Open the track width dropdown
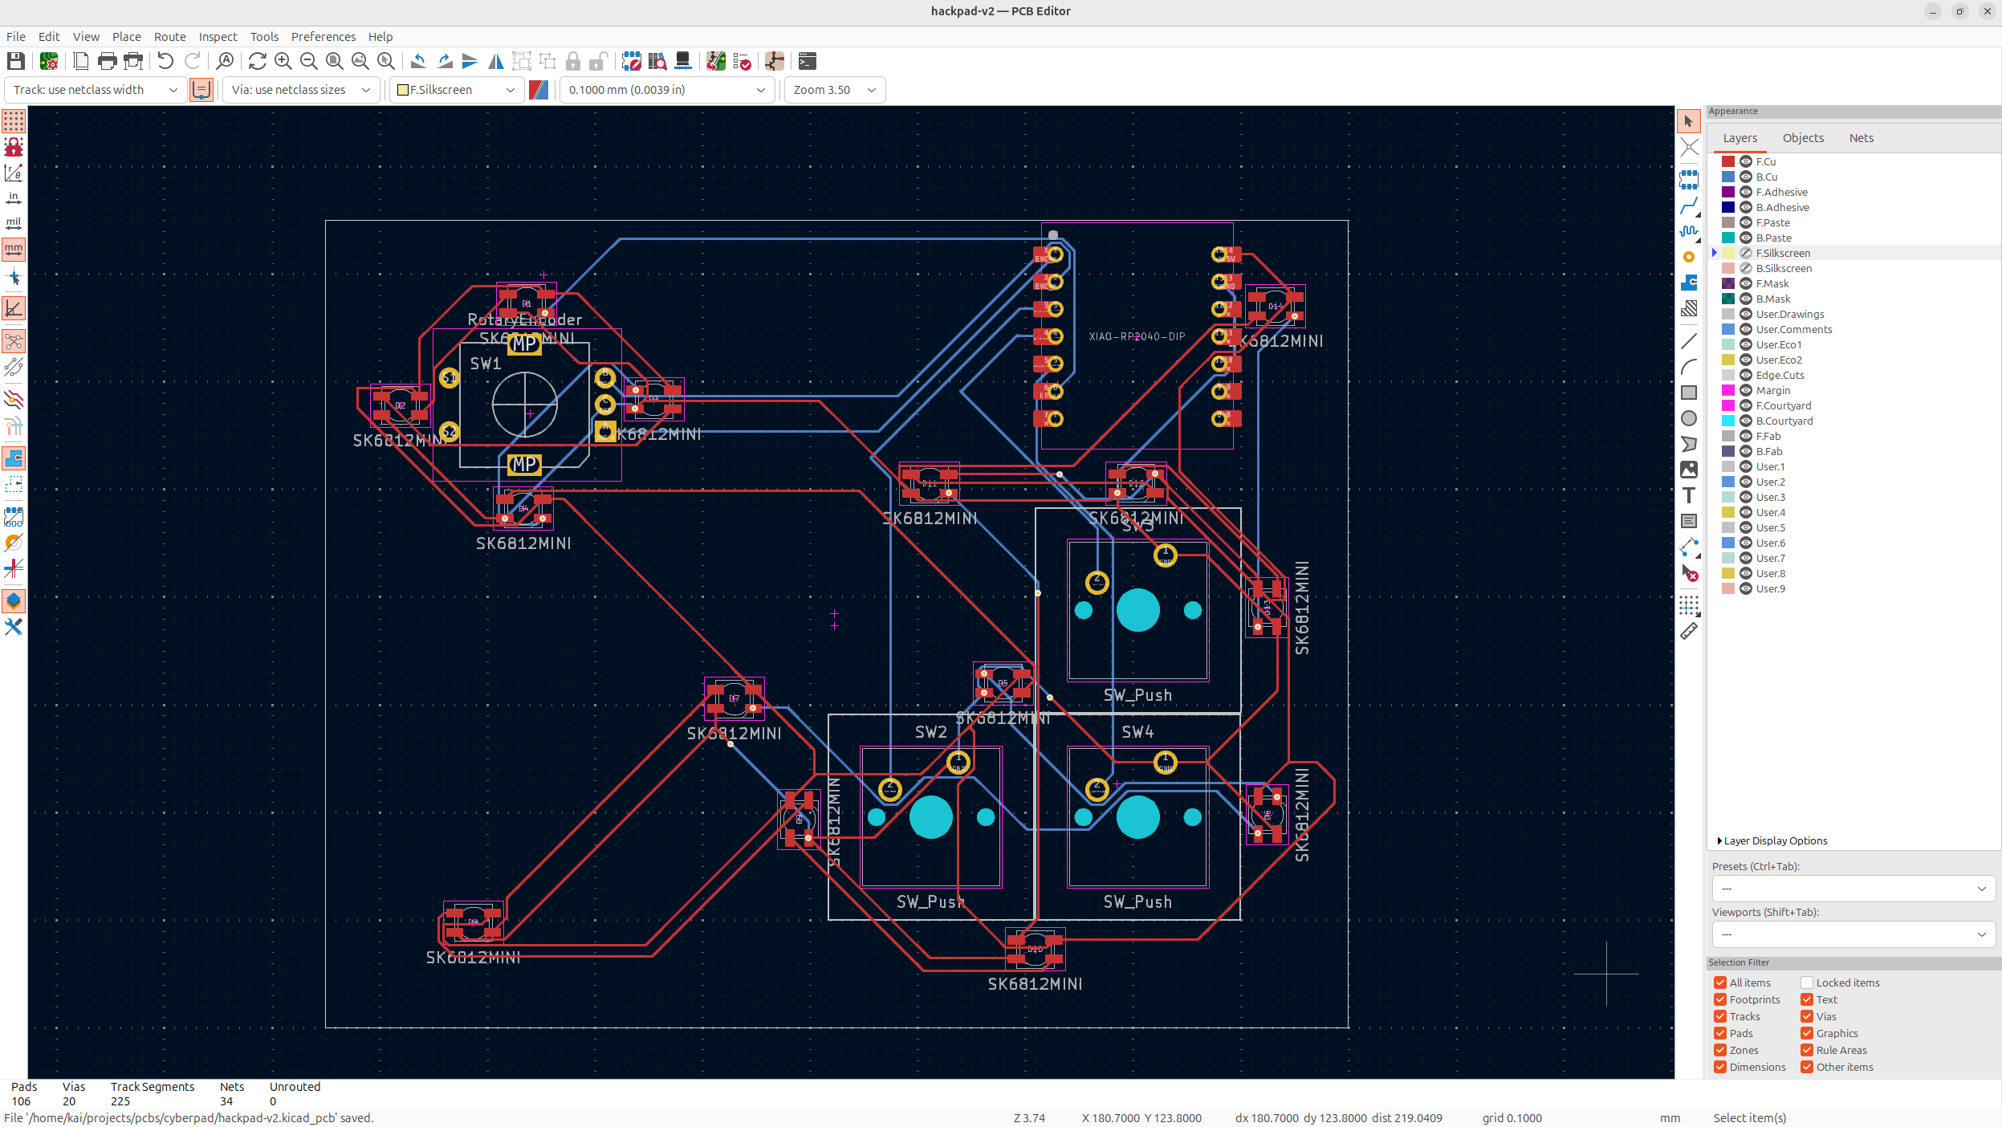The width and height of the screenshot is (2002, 1127). (x=96, y=90)
